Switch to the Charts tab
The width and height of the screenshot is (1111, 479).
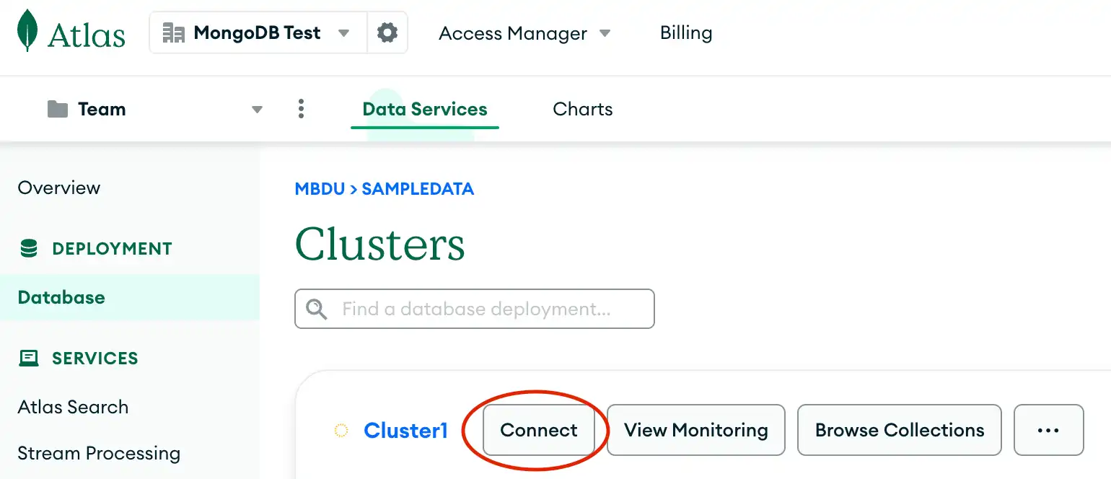[582, 108]
